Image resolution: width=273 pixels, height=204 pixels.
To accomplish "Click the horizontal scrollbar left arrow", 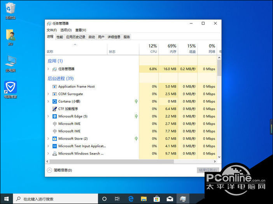I will tap(47, 161).
